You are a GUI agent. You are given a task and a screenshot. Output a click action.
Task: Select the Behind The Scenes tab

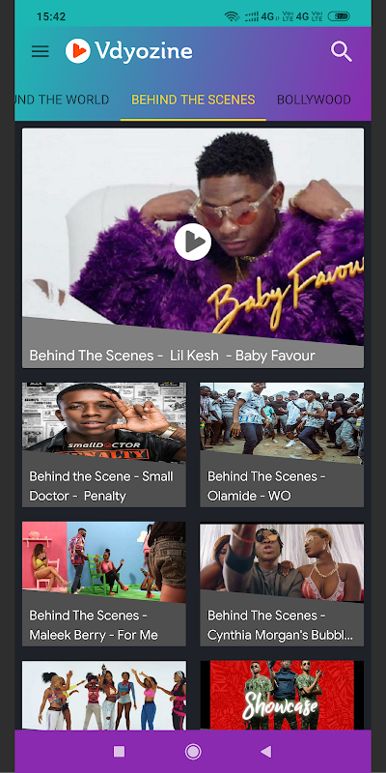click(193, 100)
